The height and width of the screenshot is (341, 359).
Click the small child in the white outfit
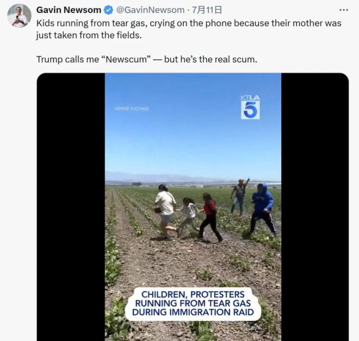(189, 215)
